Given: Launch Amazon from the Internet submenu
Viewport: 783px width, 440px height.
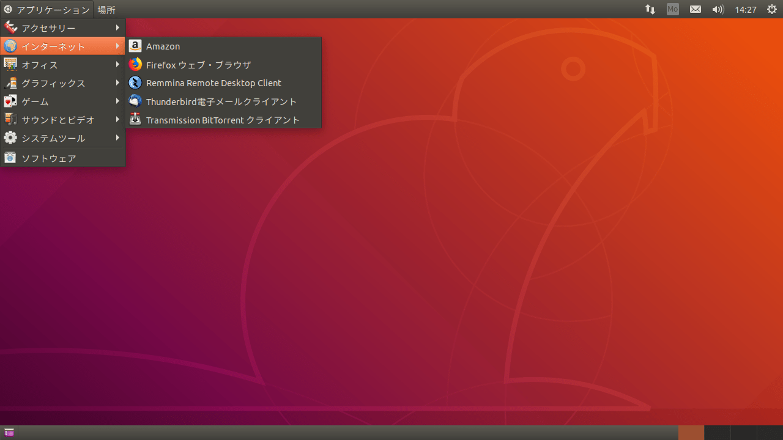Looking at the screenshot, I should tap(223, 46).
